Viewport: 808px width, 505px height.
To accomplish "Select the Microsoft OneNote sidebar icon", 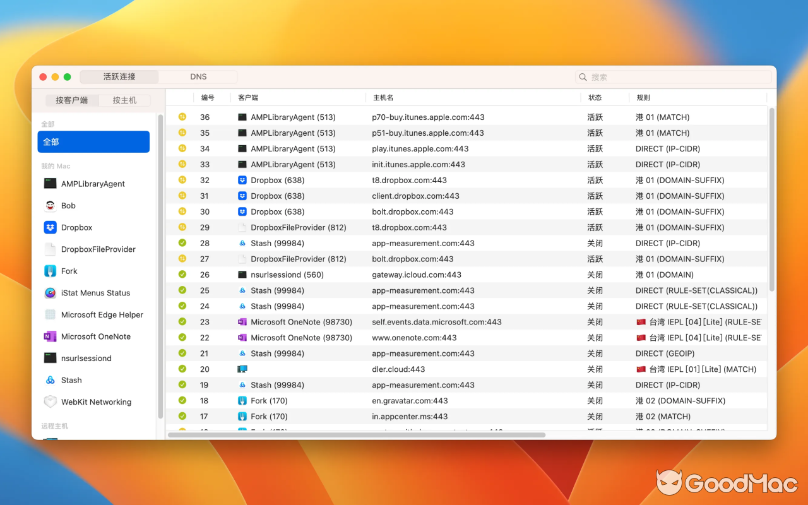I will [x=52, y=336].
